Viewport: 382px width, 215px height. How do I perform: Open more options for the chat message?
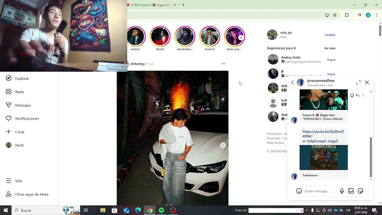point(363,96)
